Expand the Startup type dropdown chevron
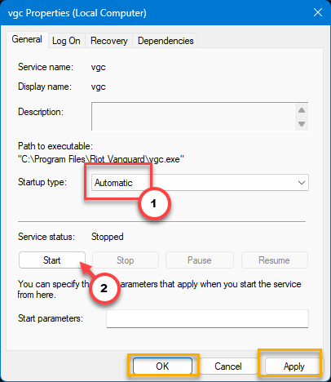Viewport: 331px width, 382px height. pyautogui.click(x=302, y=183)
